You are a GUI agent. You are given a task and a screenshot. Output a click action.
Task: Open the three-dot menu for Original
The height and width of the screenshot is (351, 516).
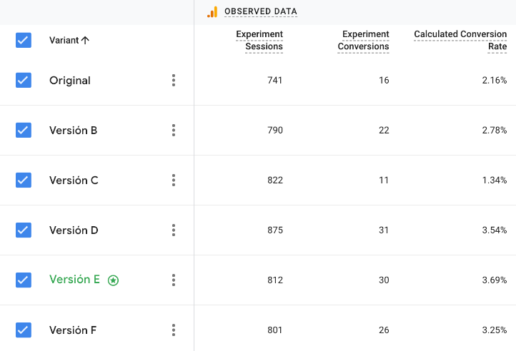174,81
